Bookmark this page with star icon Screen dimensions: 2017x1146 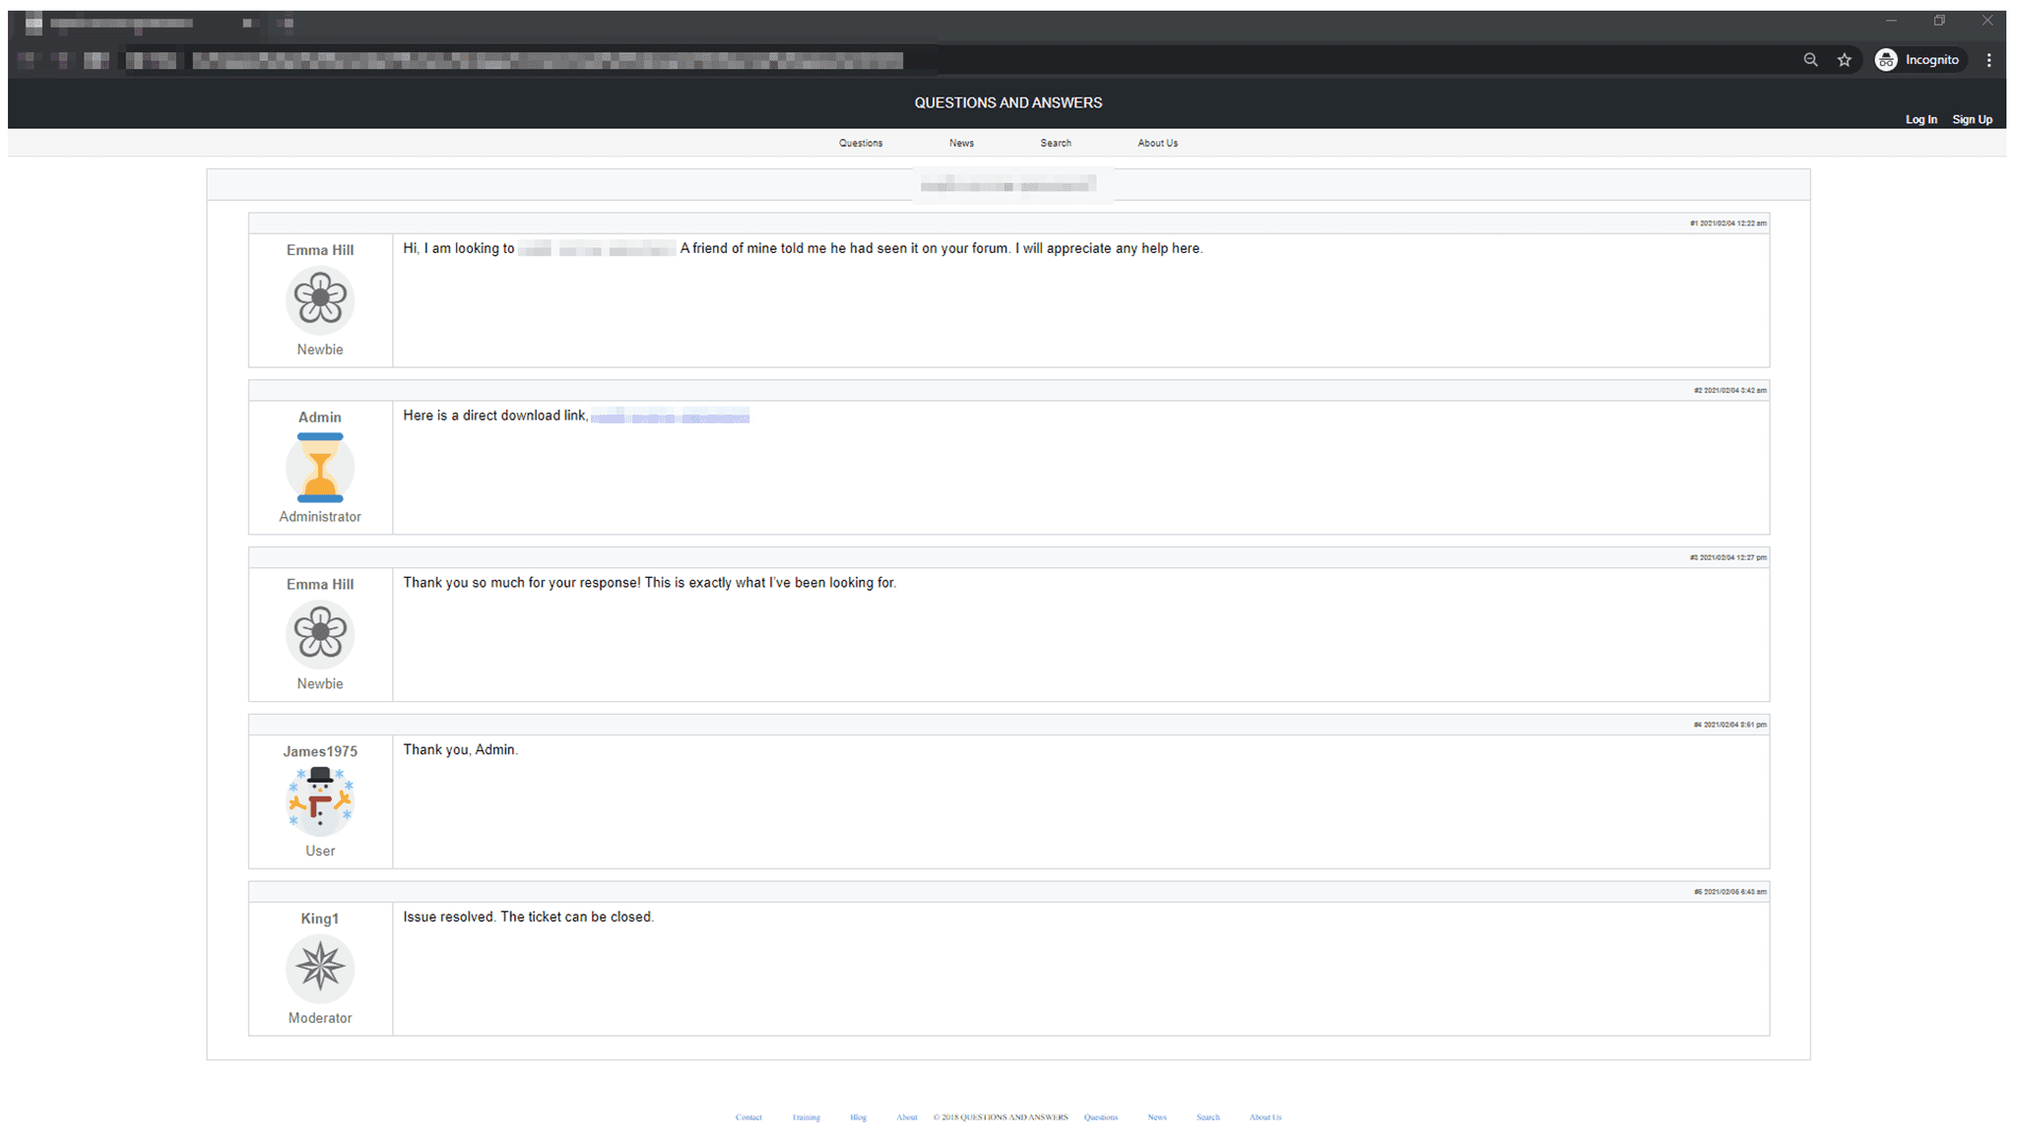click(1844, 60)
